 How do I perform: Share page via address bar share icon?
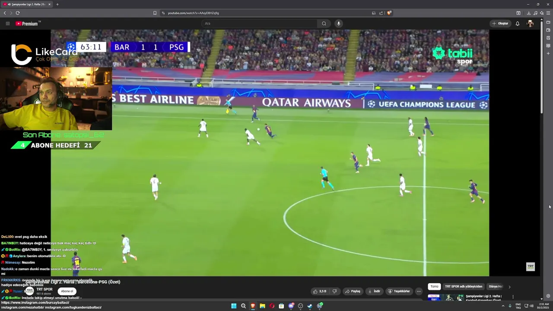(x=381, y=13)
